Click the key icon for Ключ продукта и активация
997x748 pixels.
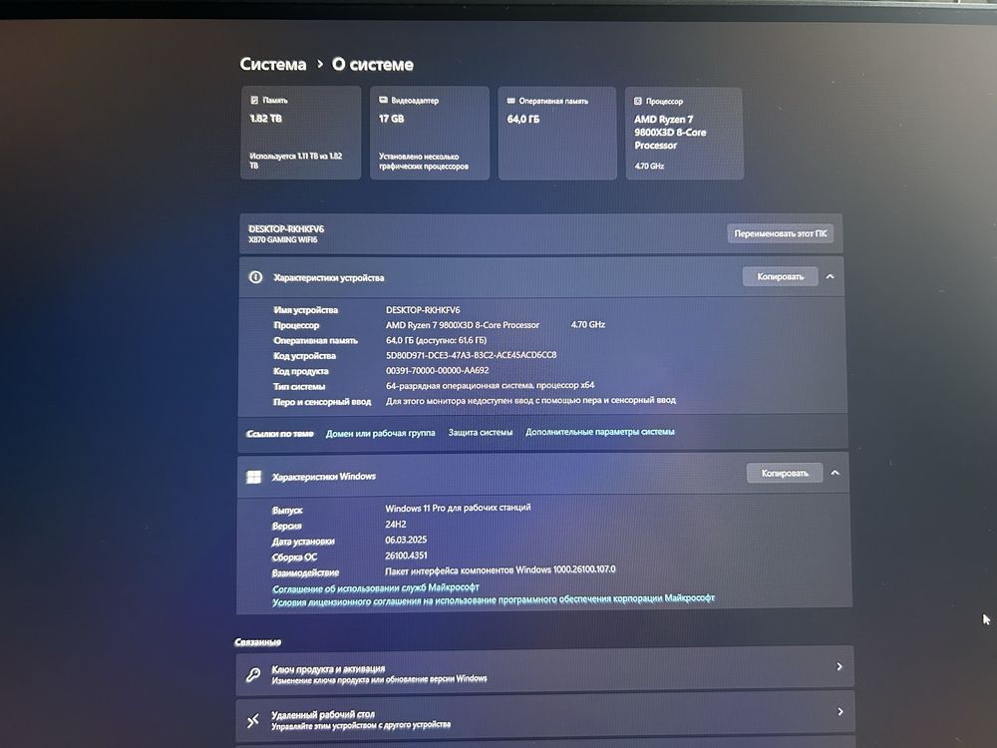pos(253,674)
